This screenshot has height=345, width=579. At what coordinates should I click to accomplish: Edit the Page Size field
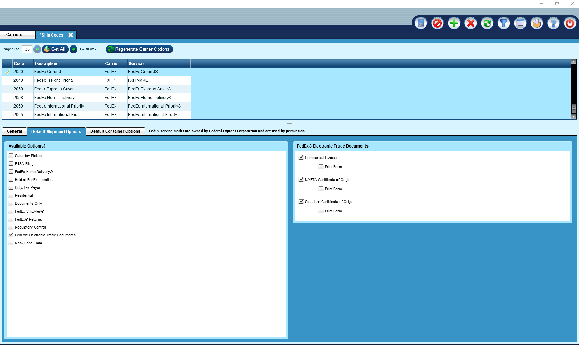(x=27, y=49)
